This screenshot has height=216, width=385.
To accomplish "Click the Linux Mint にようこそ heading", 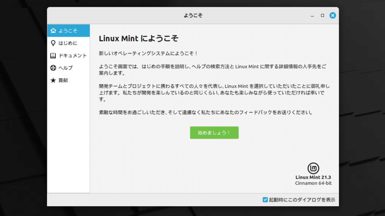I will tap(138, 39).
